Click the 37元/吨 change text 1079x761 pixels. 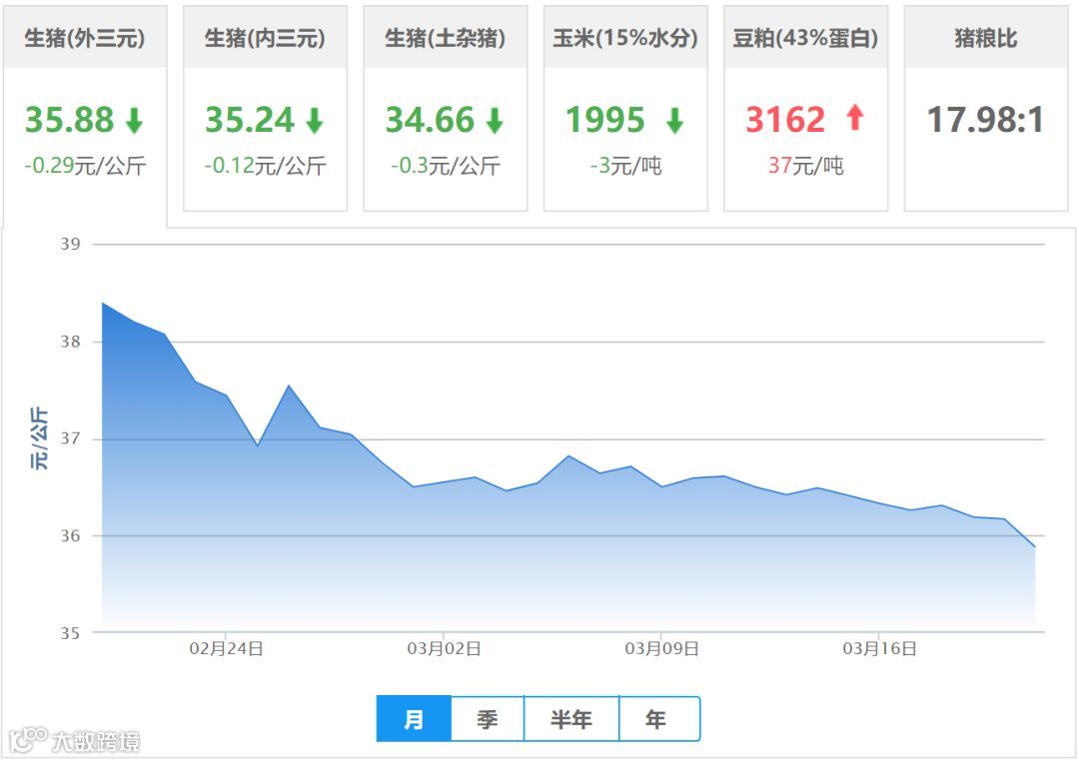pyautogui.click(x=806, y=166)
